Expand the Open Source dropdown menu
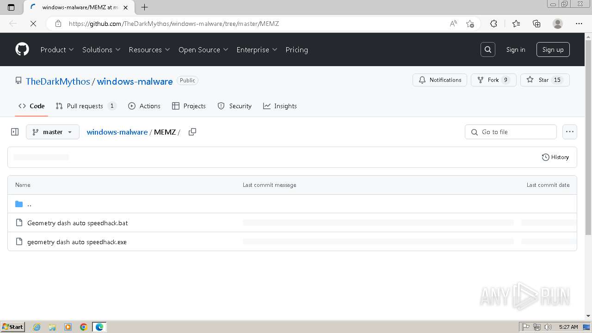 pos(203,49)
